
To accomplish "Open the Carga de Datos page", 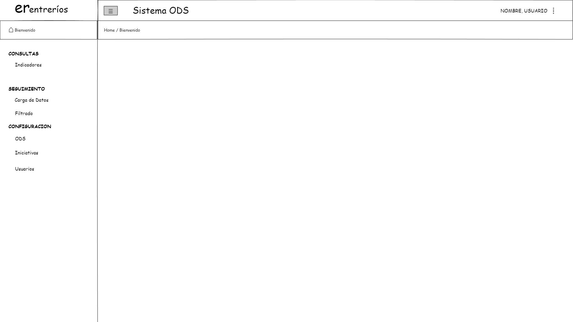I will click(32, 100).
